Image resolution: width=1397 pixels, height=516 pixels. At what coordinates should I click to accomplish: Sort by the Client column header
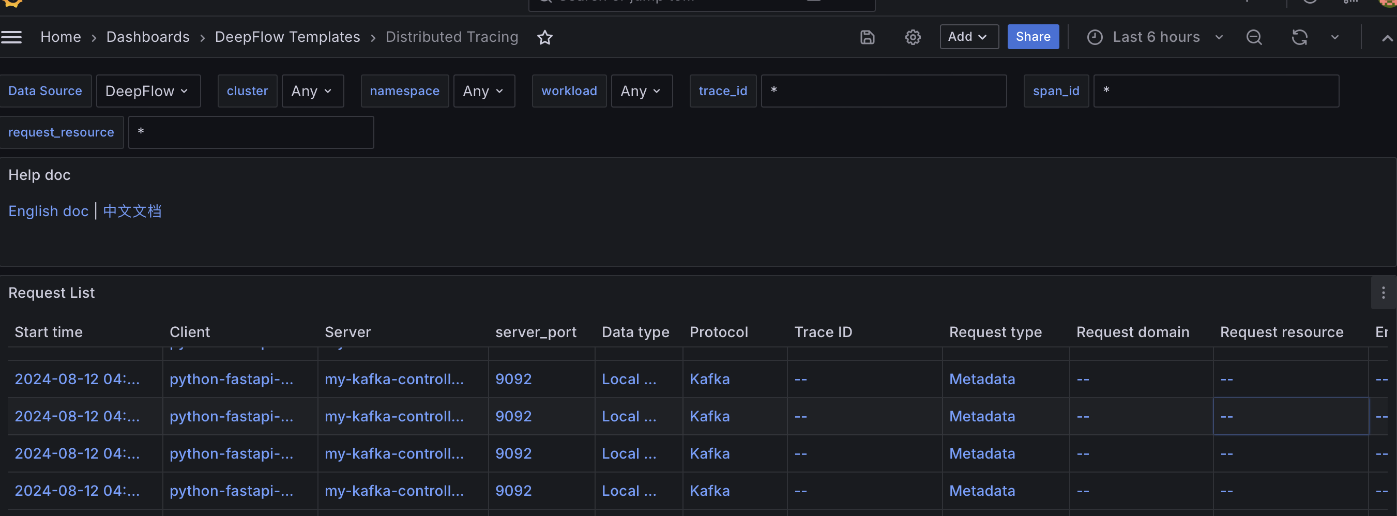(x=190, y=332)
